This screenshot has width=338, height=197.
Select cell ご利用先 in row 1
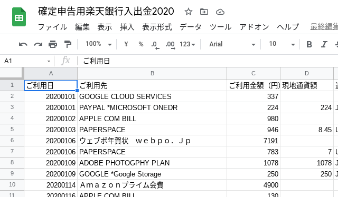(152, 85)
